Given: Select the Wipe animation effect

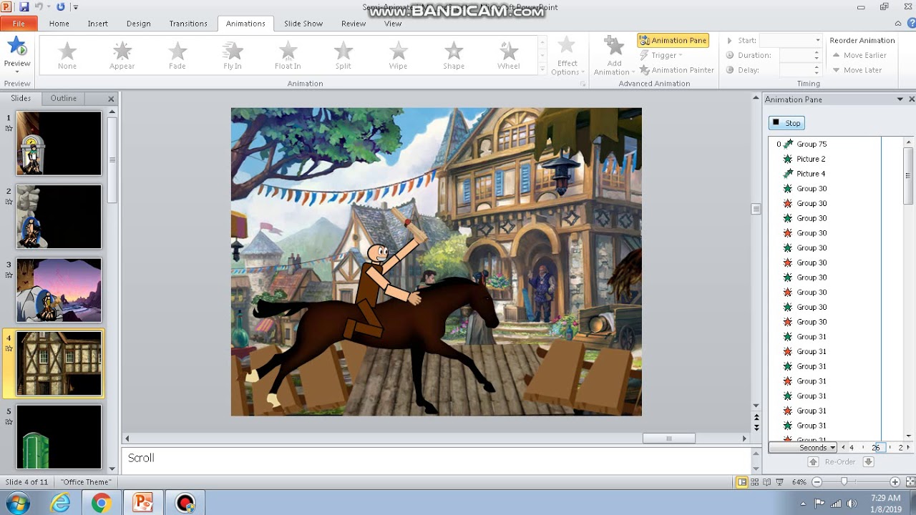Looking at the screenshot, I should (x=399, y=55).
